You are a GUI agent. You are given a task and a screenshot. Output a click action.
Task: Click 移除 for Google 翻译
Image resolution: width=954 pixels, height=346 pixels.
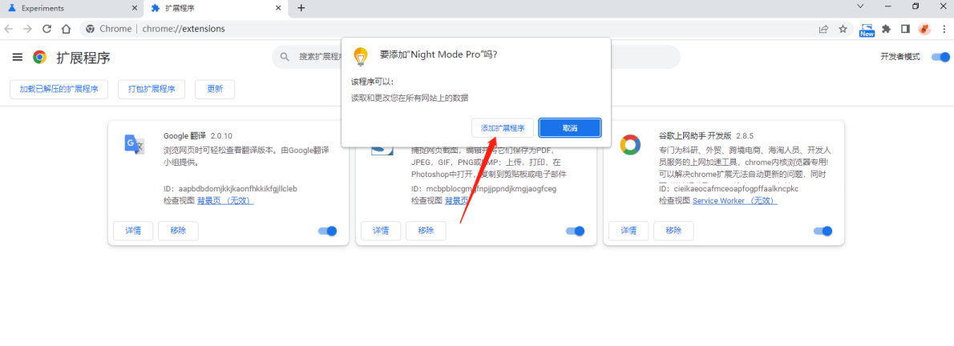pos(178,231)
